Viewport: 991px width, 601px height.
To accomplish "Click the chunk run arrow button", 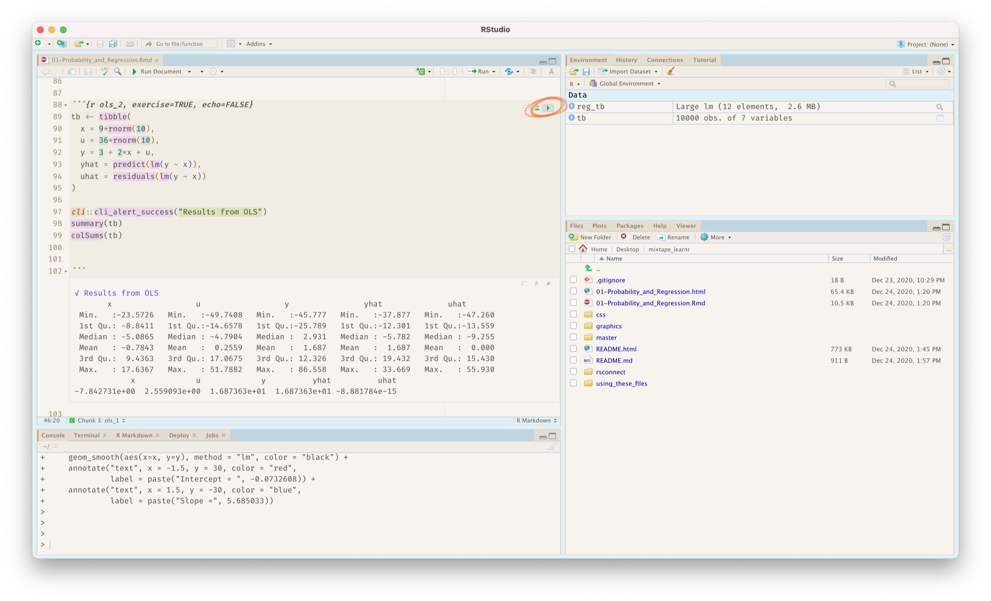I will [x=549, y=107].
